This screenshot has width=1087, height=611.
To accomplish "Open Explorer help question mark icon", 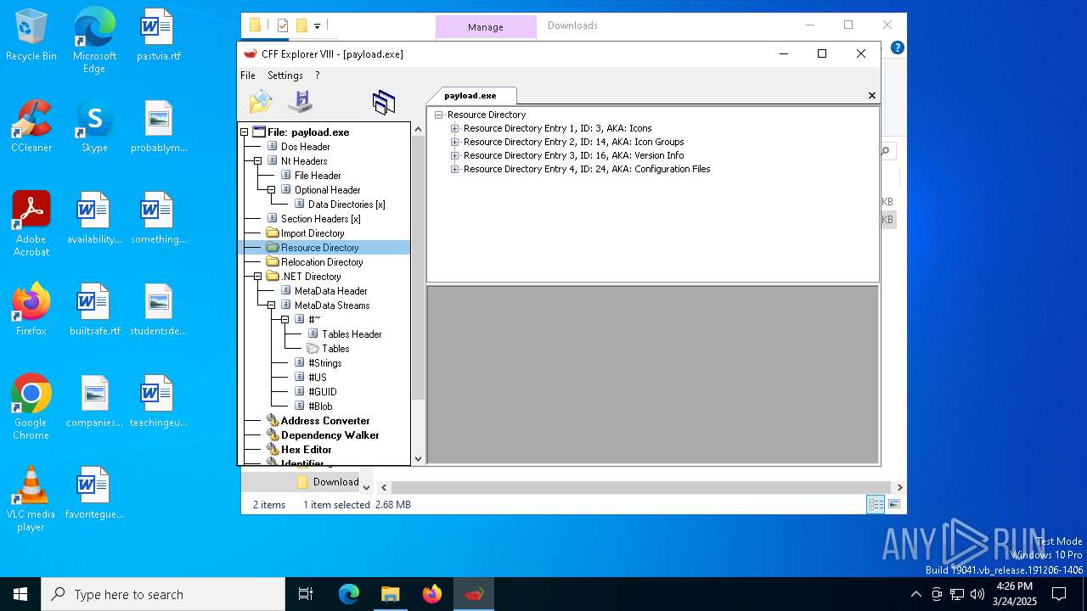I will point(897,48).
